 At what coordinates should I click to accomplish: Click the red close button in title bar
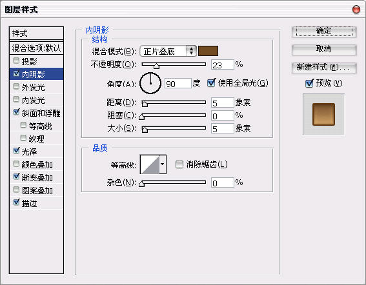click(x=356, y=10)
